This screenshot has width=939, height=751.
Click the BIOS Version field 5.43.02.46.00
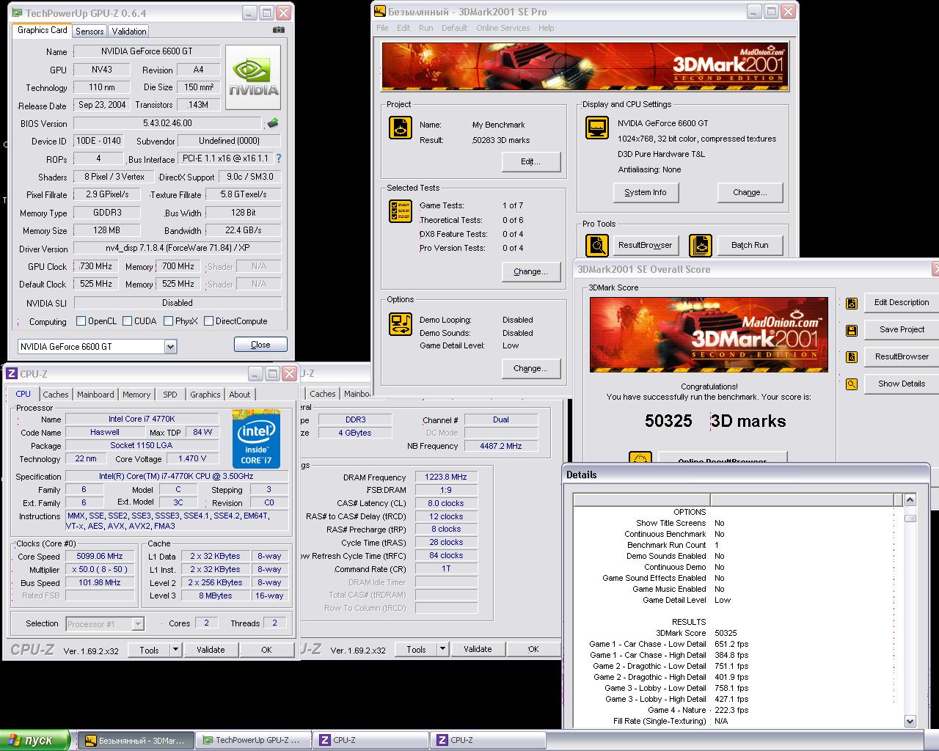click(167, 123)
